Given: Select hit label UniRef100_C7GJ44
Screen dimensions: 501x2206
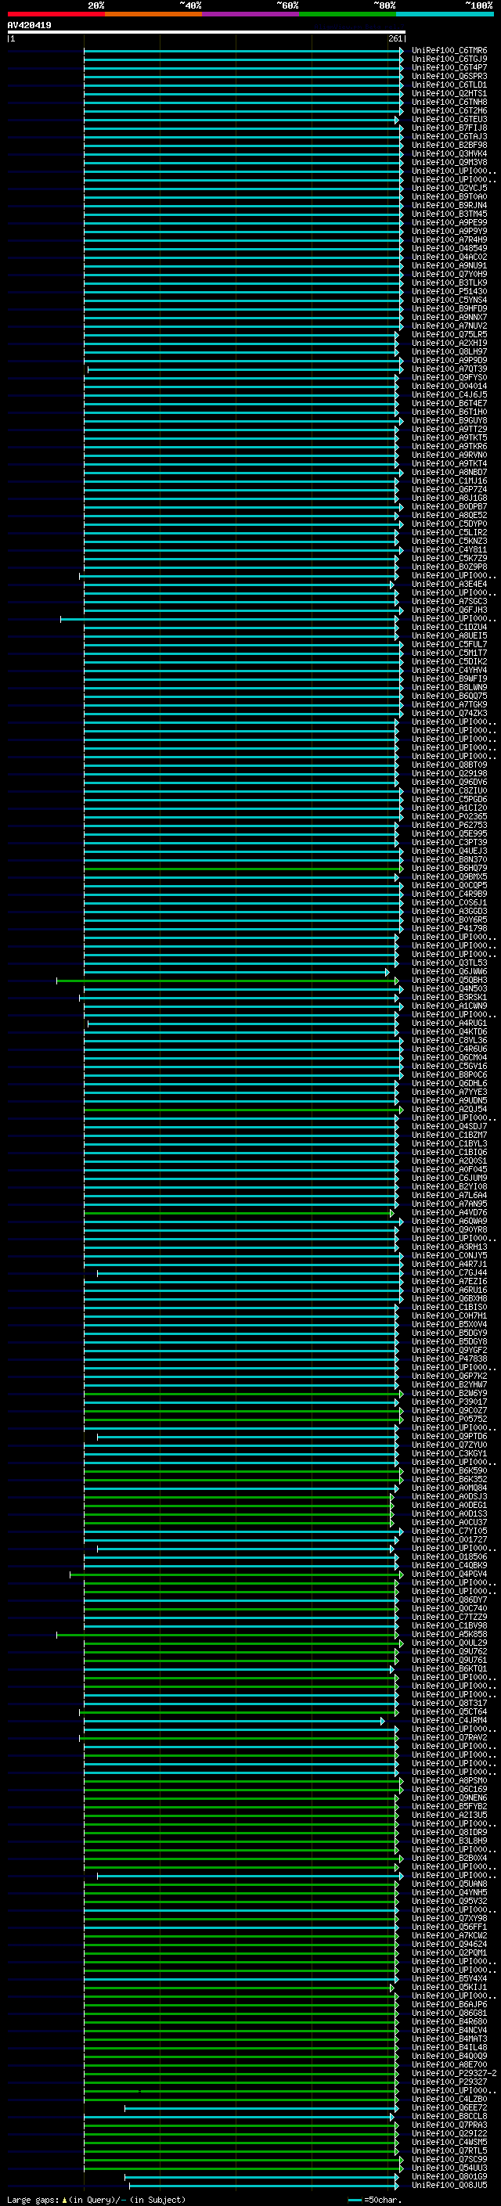Looking at the screenshot, I should [x=449, y=1272].
